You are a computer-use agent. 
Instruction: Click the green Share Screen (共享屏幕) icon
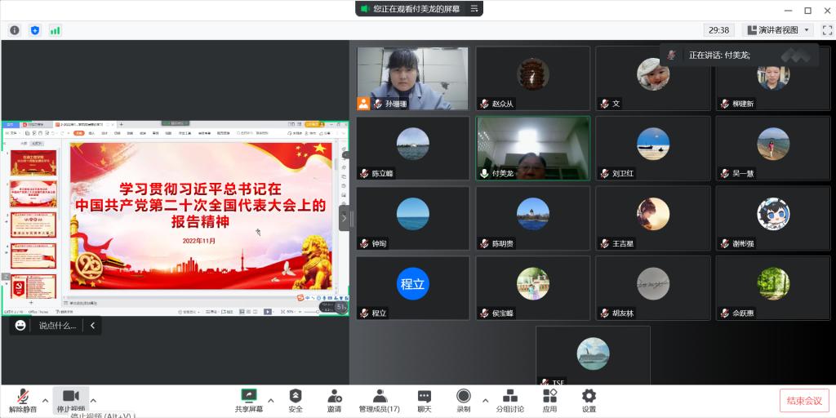coord(249,398)
